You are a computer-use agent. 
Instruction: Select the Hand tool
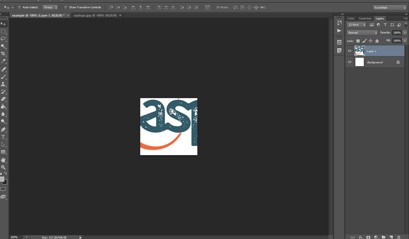click(x=3, y=160)
